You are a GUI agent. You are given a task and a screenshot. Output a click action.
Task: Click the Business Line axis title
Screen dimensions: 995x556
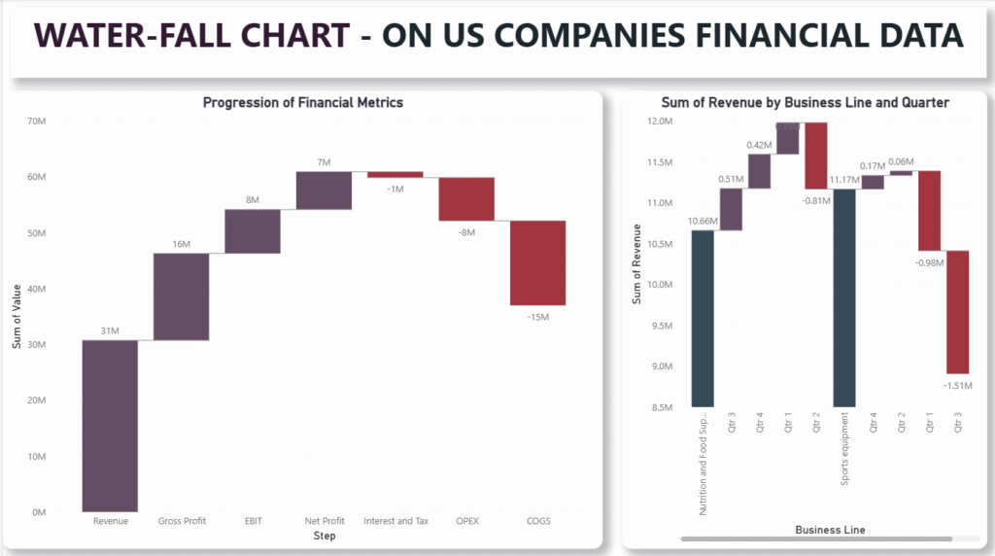pyautogui.click(x=830, y=530)
